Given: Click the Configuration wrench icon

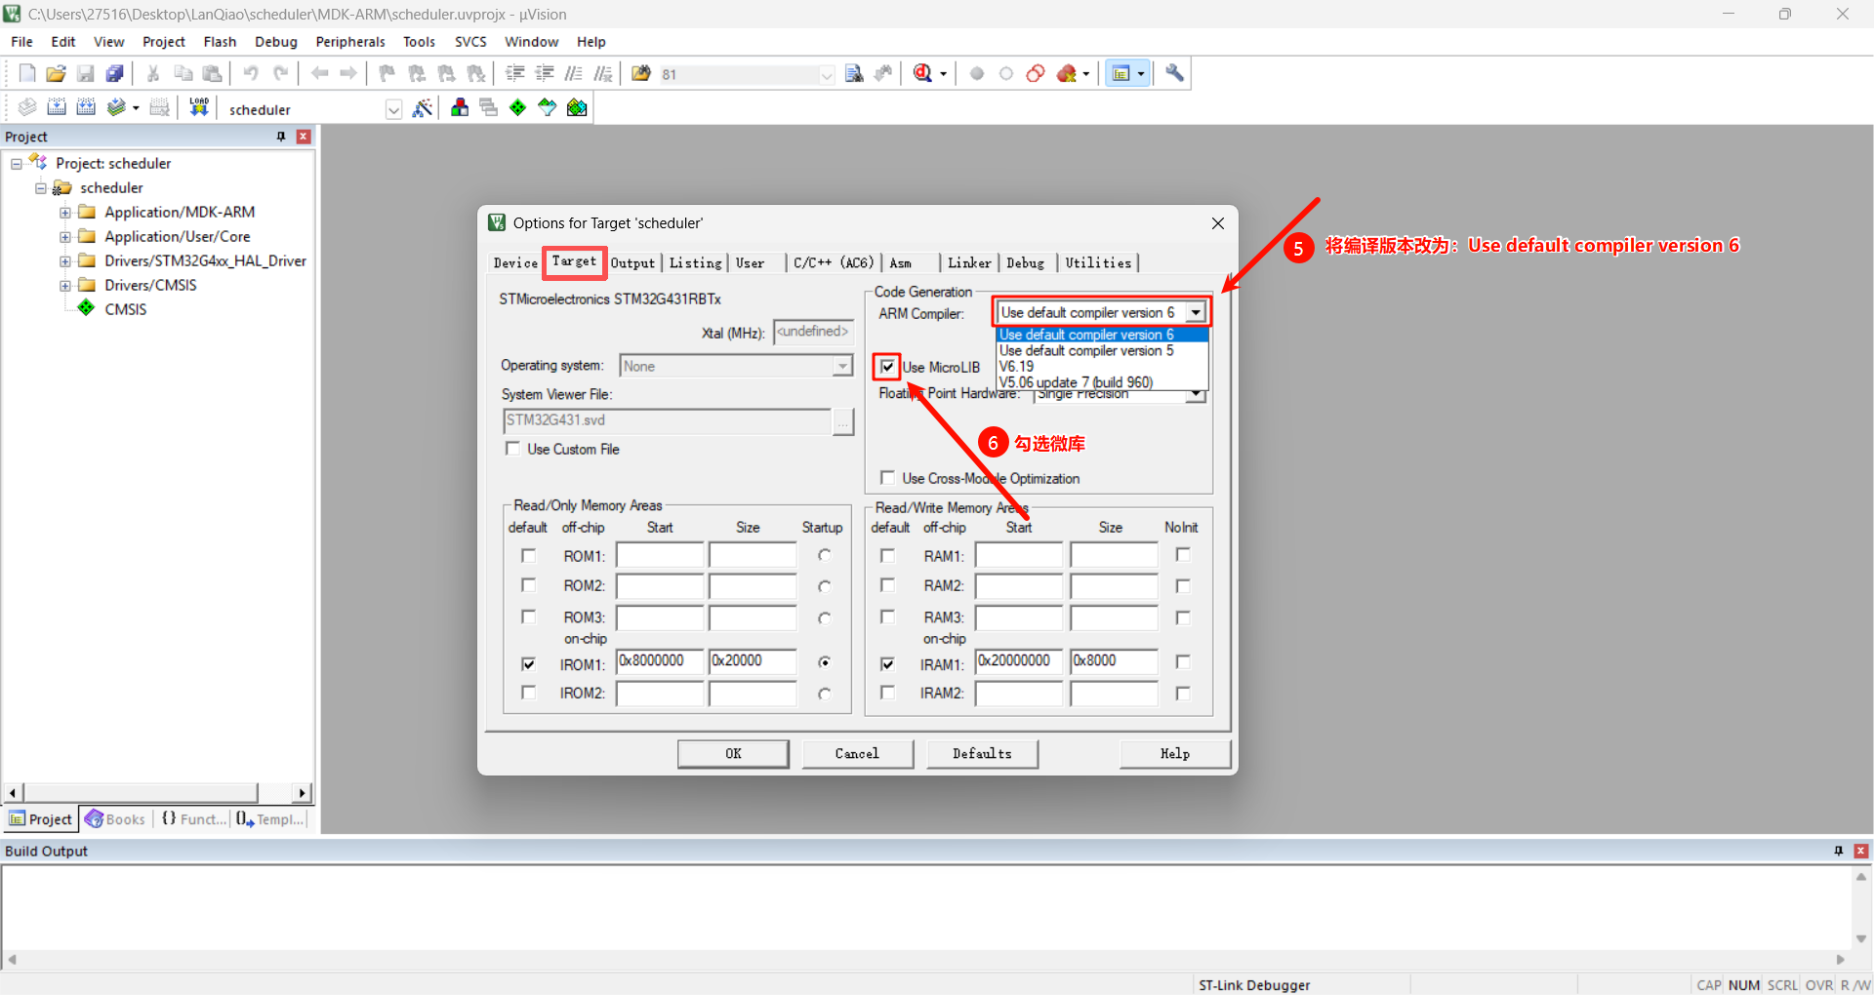Looking at the screenshot, I should click(x=1174, y=74).
